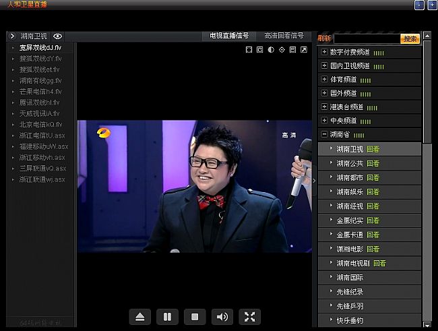Click the 刷新 refresh link

[324, 38]
